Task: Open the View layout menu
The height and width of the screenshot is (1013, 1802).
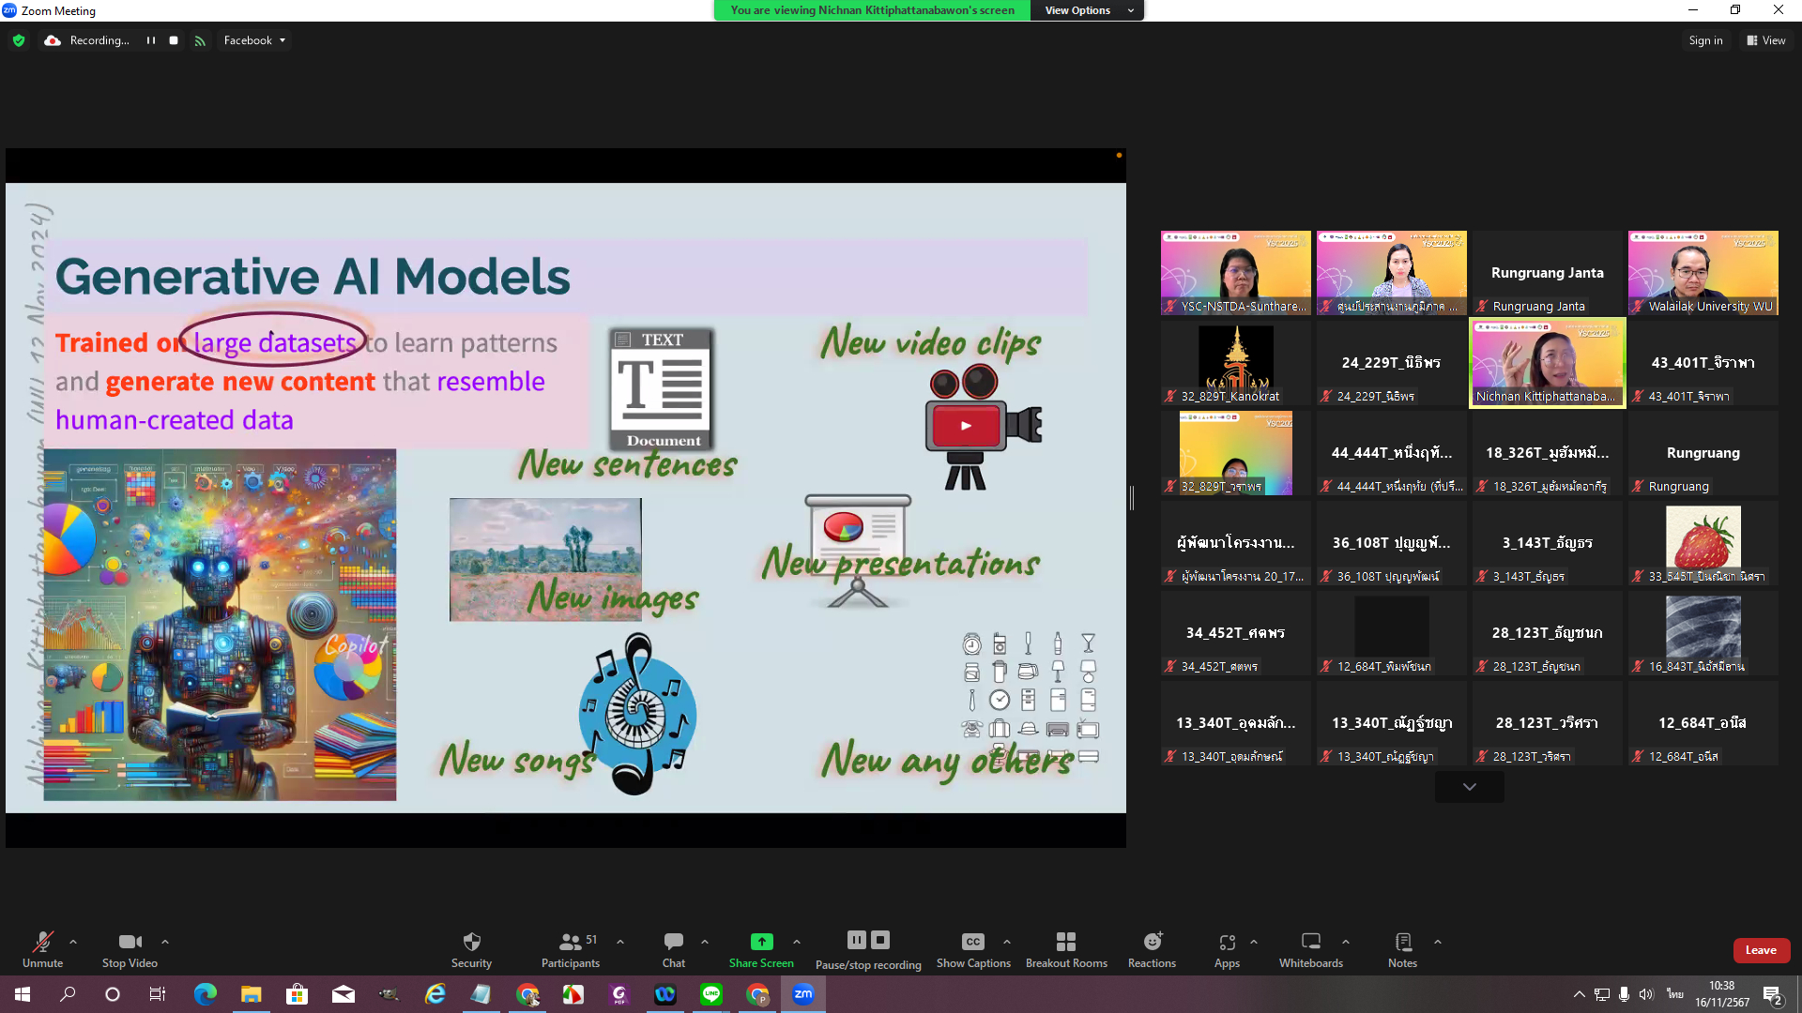Action: (1765, 40)
